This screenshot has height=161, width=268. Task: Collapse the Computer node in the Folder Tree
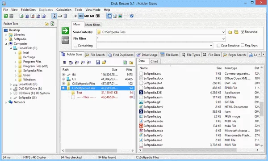click(x=6, y=44)
